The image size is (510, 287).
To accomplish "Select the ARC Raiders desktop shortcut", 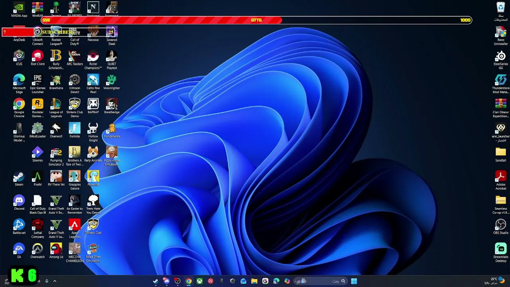I will point(75,58).
